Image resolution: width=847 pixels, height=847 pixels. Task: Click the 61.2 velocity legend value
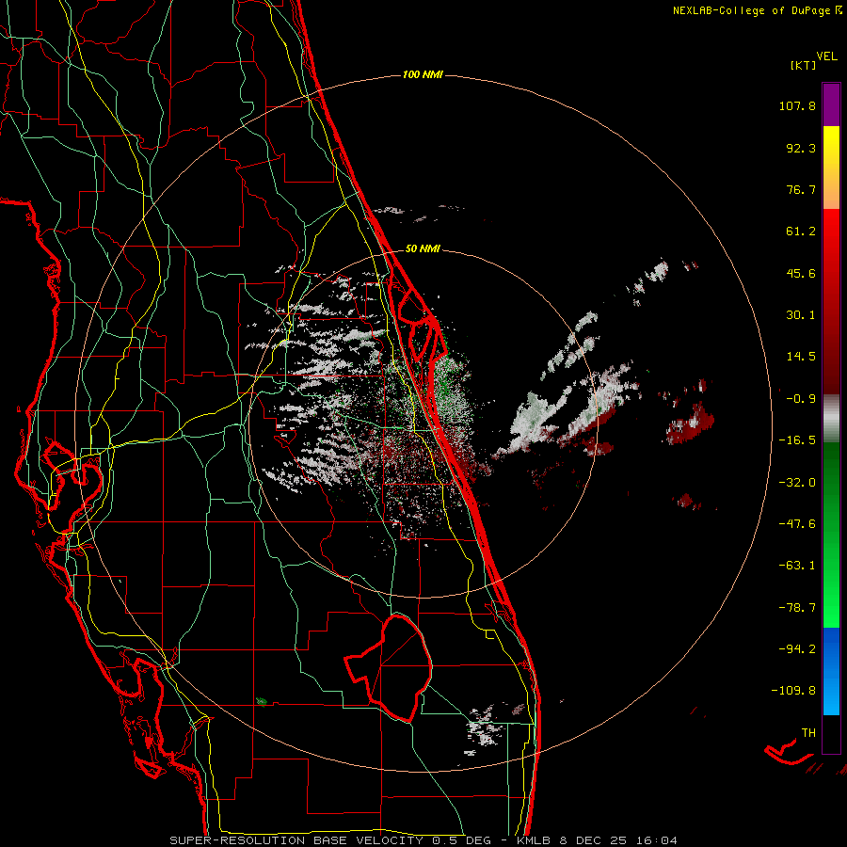point(801,232)
